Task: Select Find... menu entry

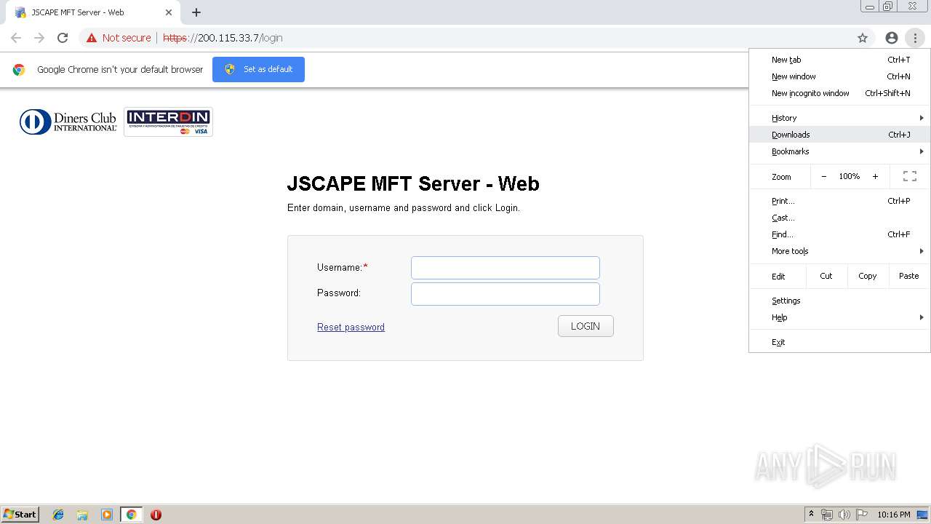Action: click(840, 234)
